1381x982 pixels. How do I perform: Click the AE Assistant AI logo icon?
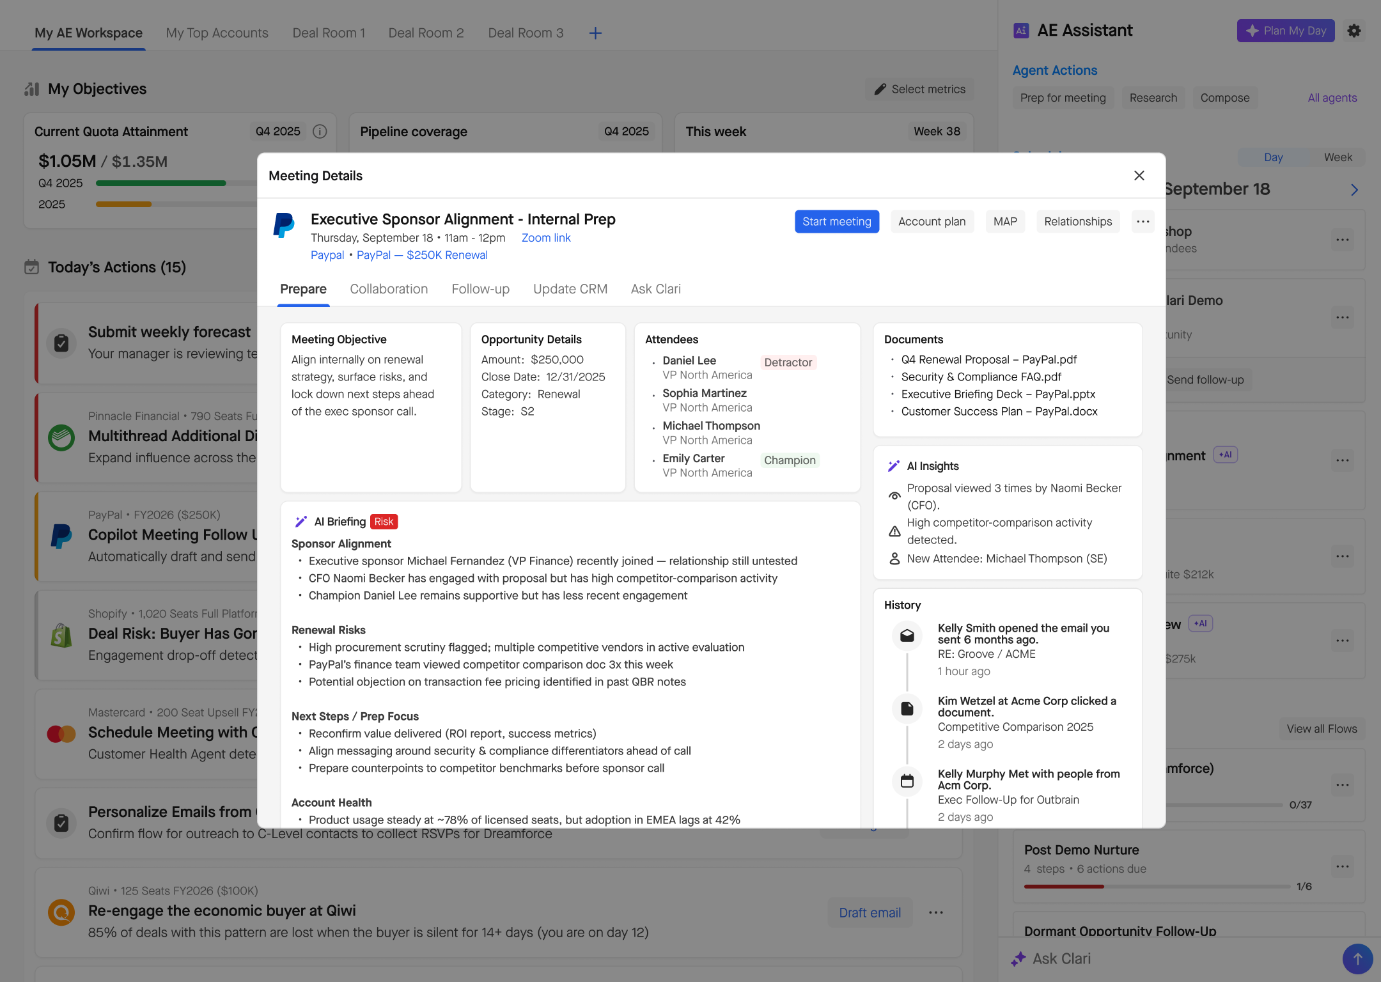[1021, 31]
